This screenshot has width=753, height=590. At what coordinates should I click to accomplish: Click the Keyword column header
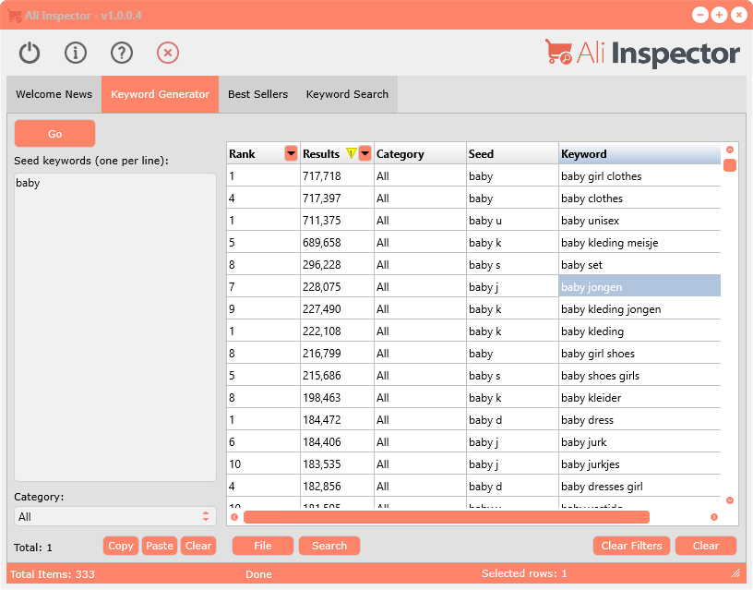pos(639,154)
